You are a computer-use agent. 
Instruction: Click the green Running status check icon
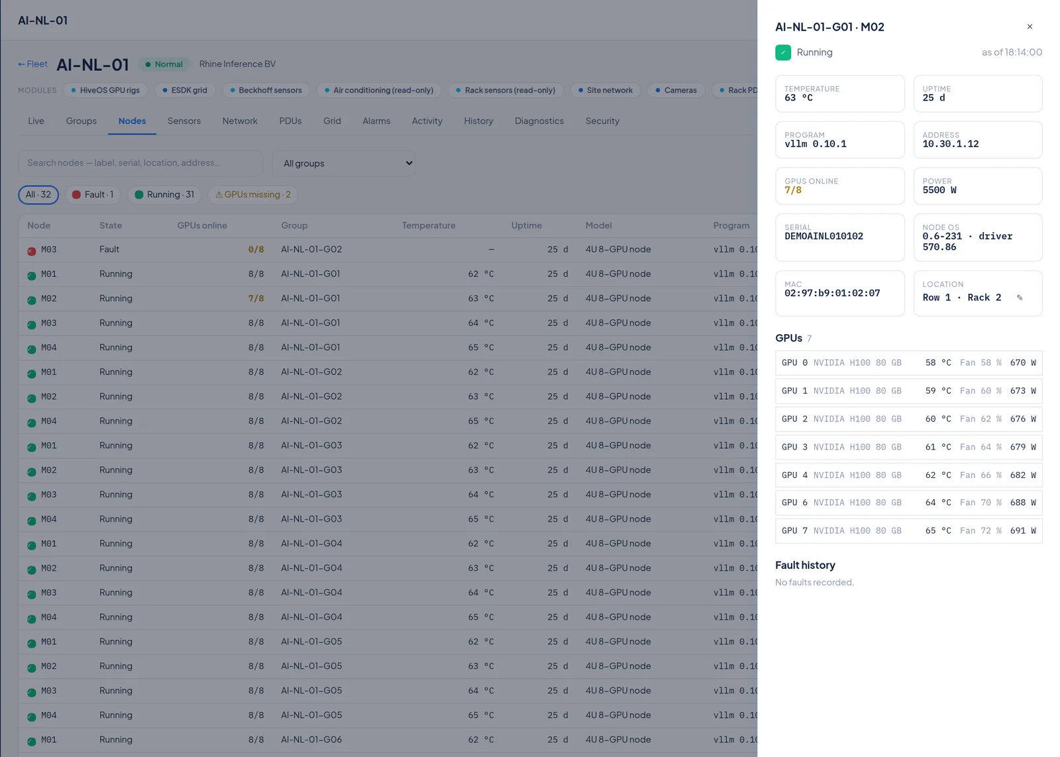(x=783, y=52)
